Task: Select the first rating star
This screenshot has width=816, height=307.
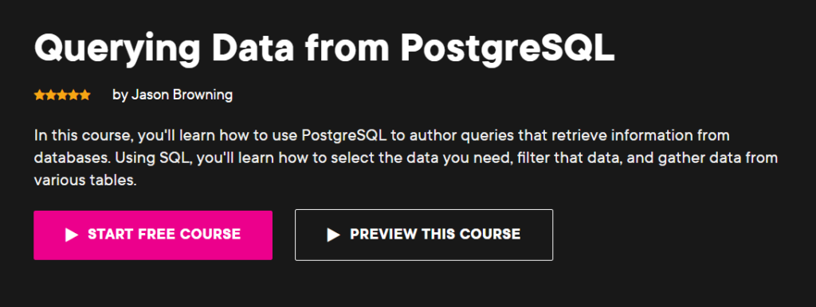Action: point(40,95)
